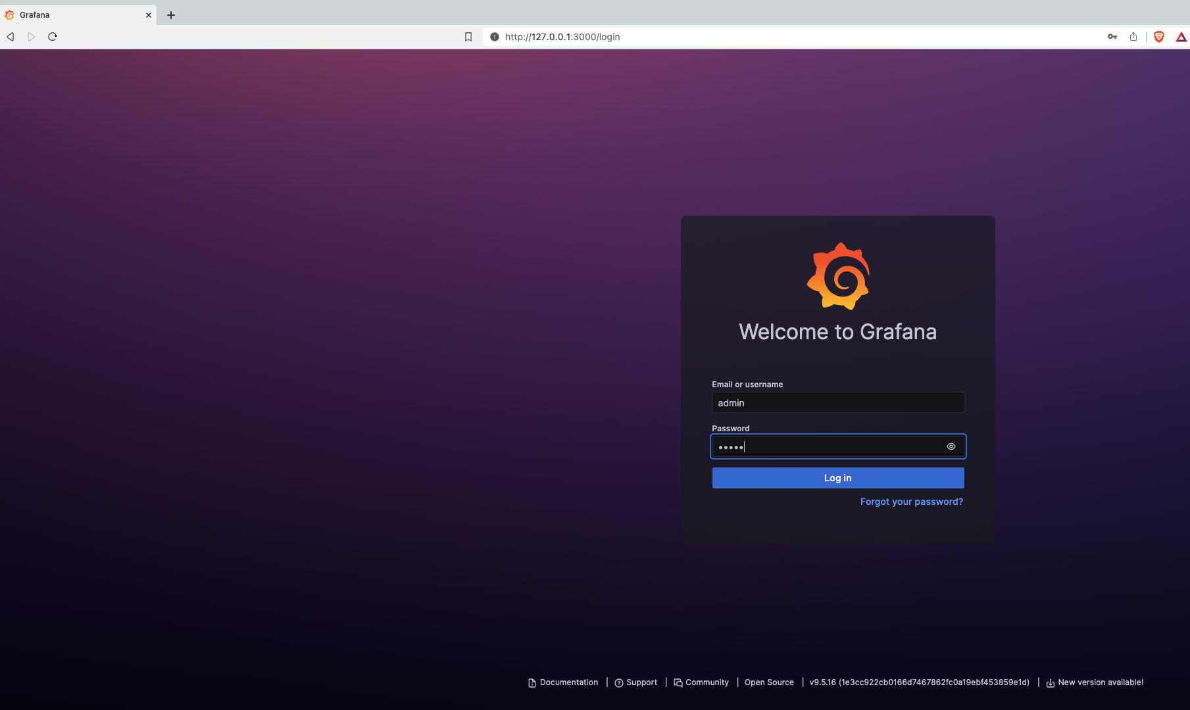1190x710 pixels.
Task: Click the Email or username field
Action: pos(838,402)
